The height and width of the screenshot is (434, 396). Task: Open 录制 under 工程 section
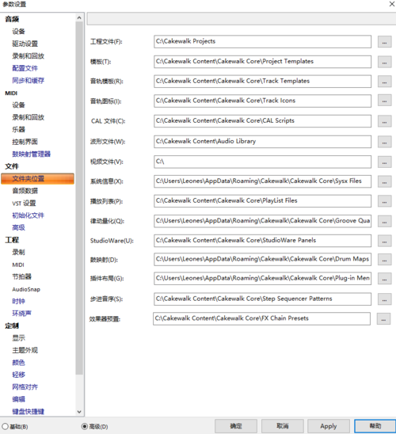click(18, 252)
